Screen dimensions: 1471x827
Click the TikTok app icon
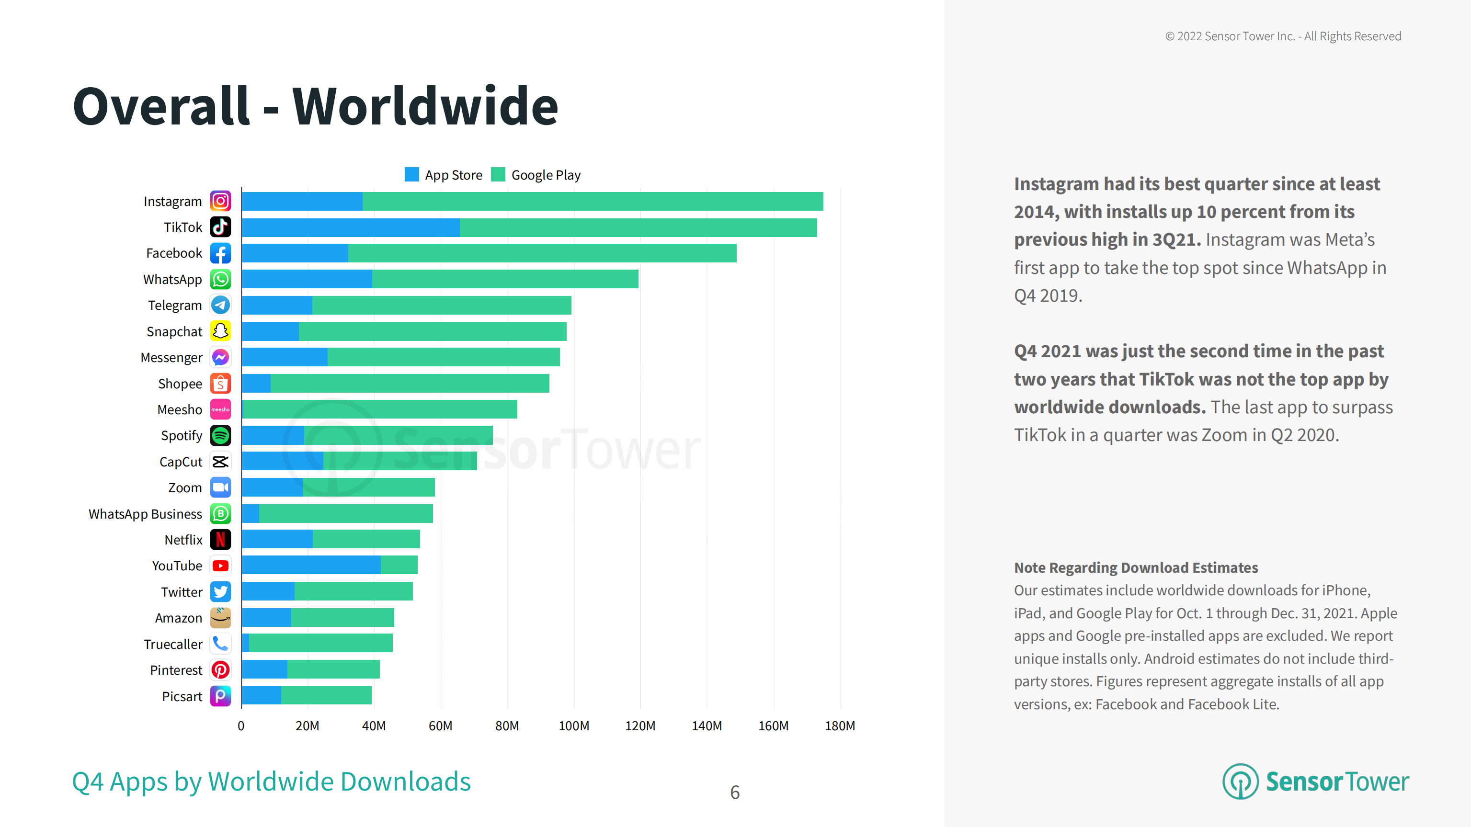click(x=220, y=227)
